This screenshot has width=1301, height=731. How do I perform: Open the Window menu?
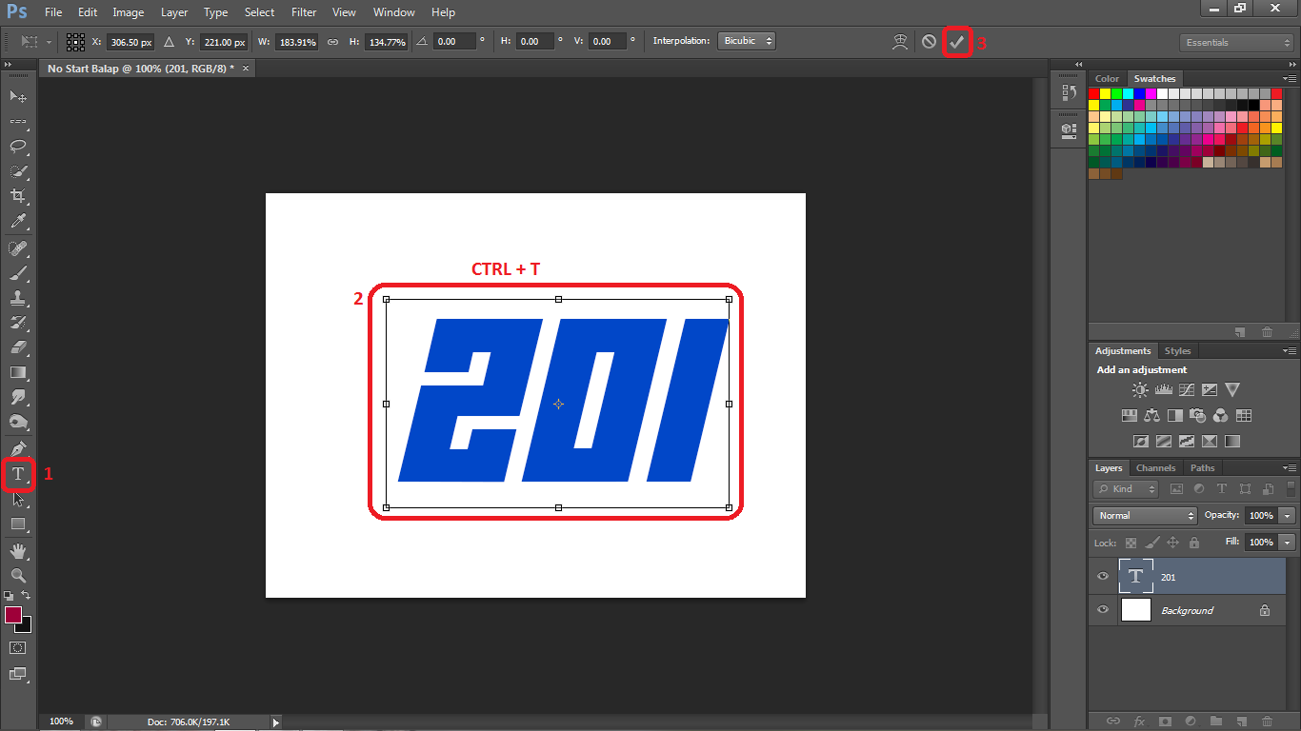pyautogui.click(x=394, y=12)
